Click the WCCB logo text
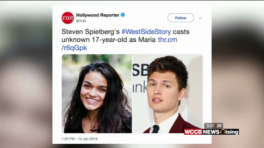Viewport: 264px width, 148px height. pyautogui.click(x=193, y=132)
